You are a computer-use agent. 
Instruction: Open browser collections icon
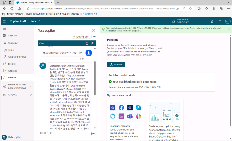(x=214, y=9)
